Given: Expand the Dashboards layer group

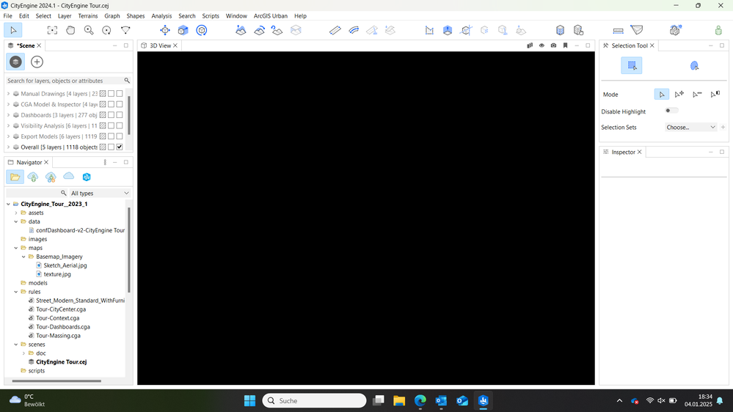Looking at the screenshot, I should pyautogui.click(x=8, y=115).
